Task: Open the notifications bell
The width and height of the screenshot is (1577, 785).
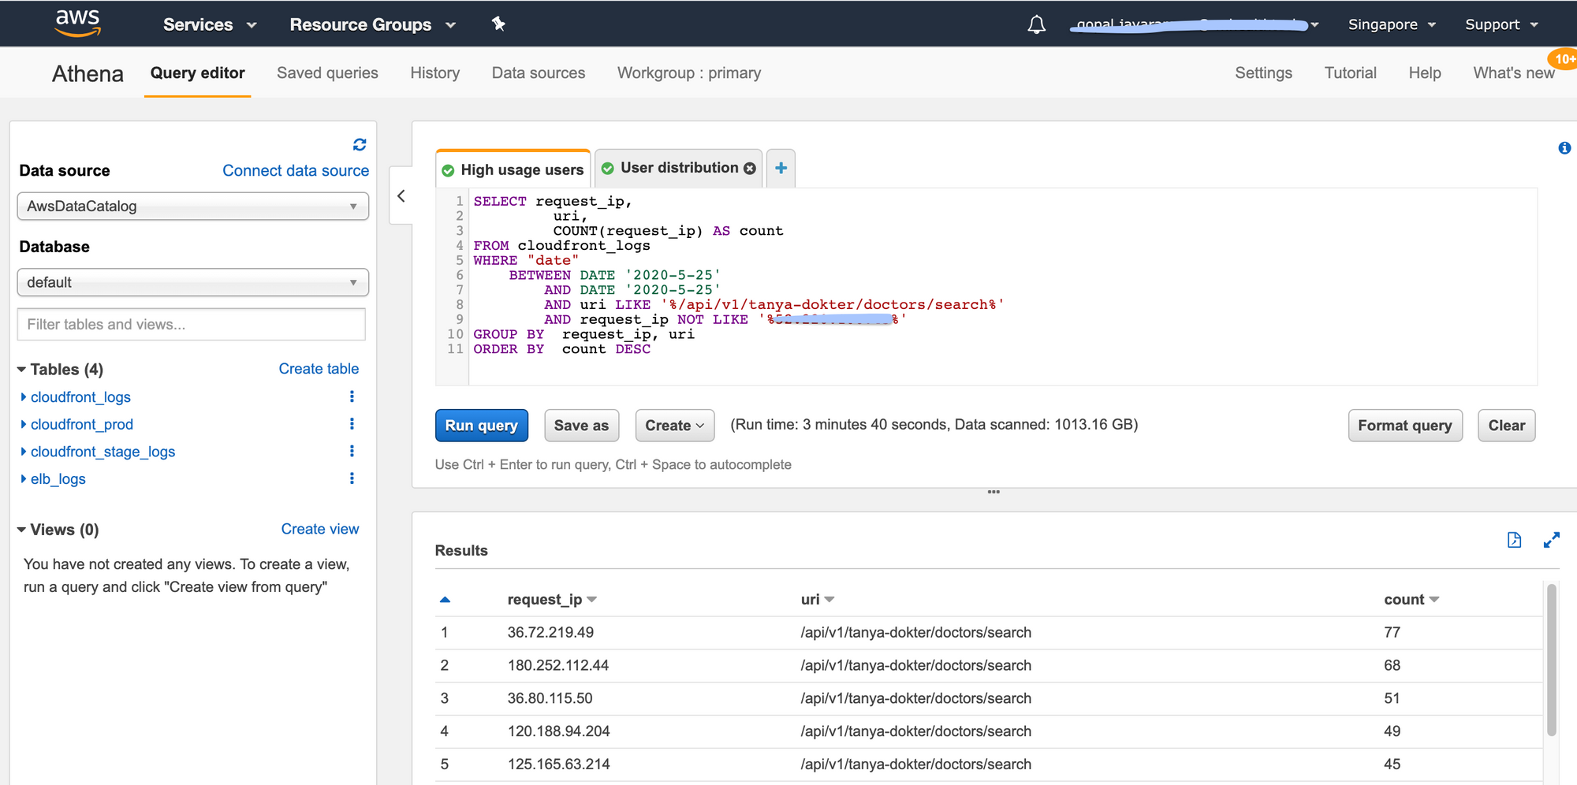Action: click(x=1037, y=24)
